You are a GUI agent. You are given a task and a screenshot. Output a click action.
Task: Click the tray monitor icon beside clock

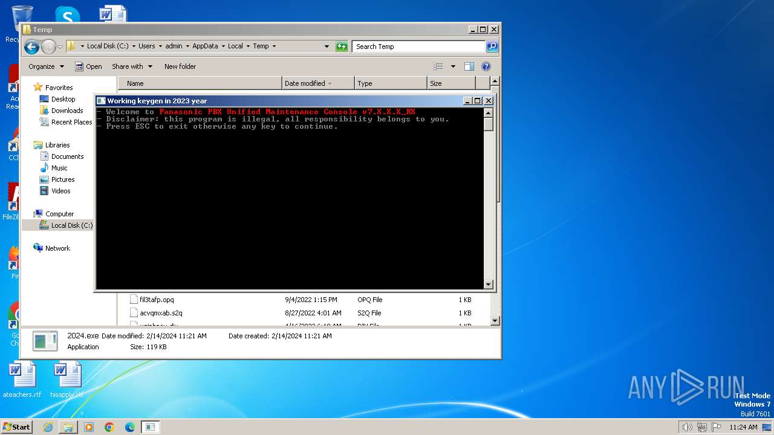point(767,427)
